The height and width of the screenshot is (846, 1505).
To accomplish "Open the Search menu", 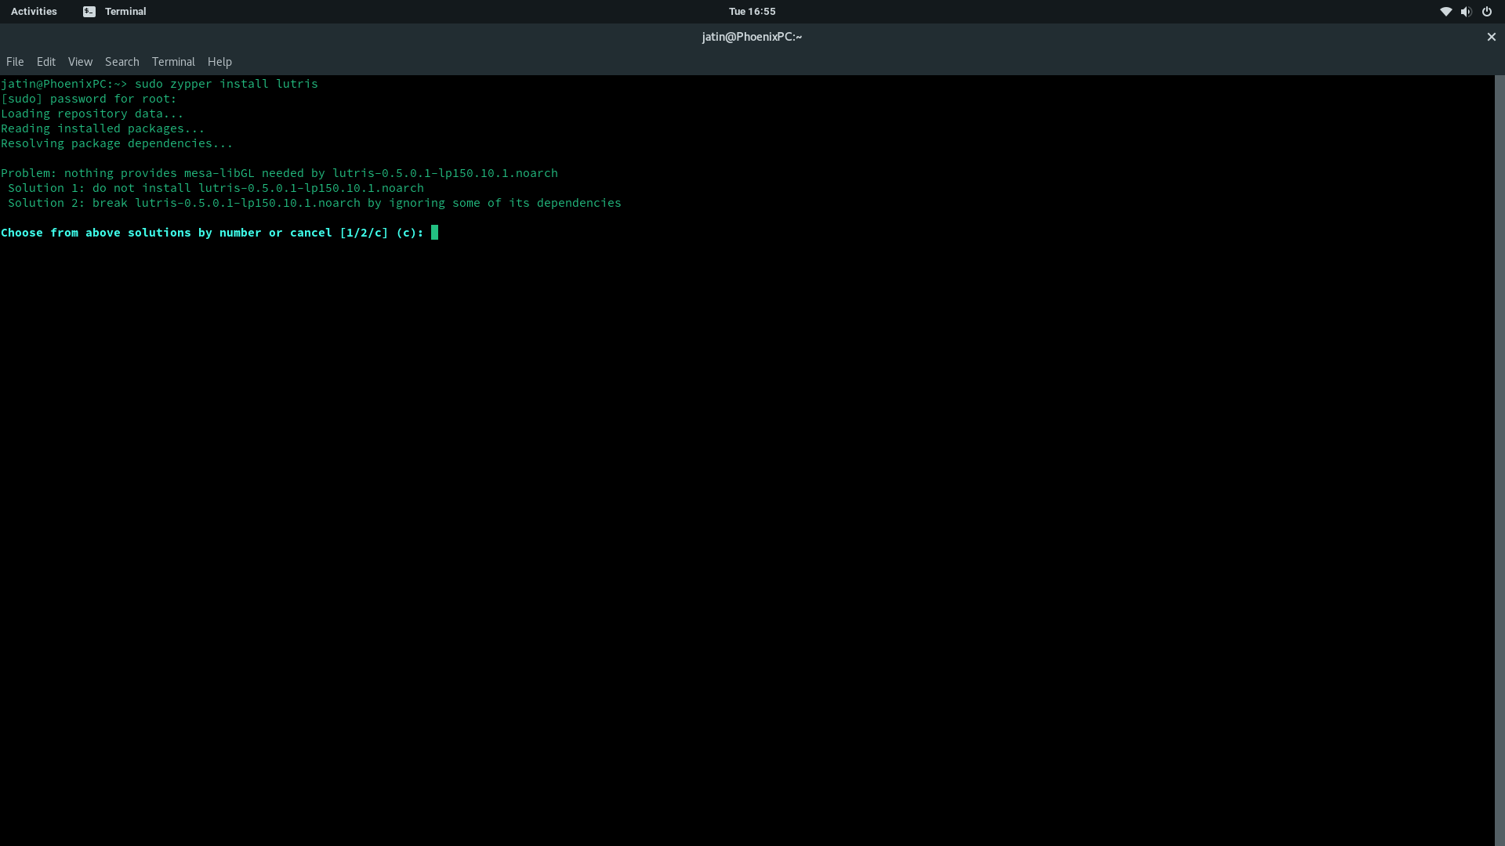I will (x=121, y=62).
